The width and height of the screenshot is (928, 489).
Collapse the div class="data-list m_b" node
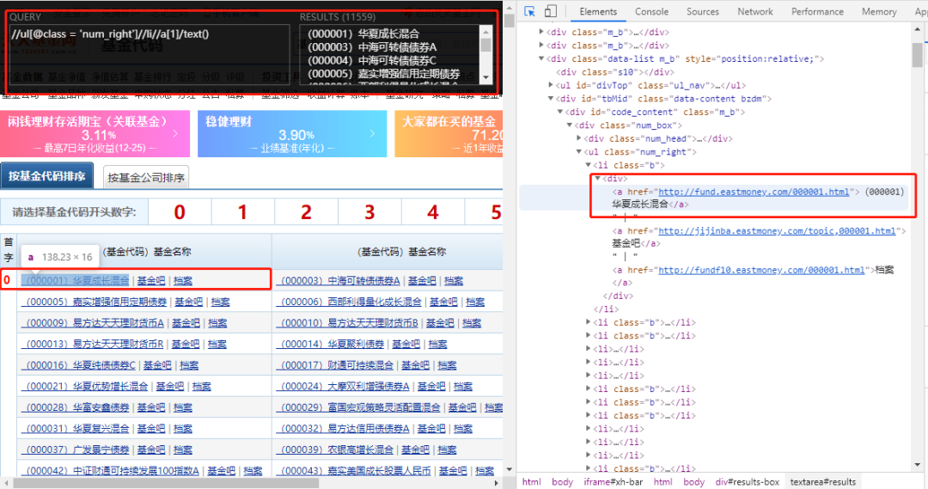pos(541,58)
